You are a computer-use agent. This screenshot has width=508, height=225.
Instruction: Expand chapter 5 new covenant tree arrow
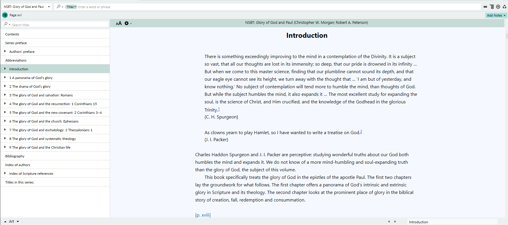[5, 112]
